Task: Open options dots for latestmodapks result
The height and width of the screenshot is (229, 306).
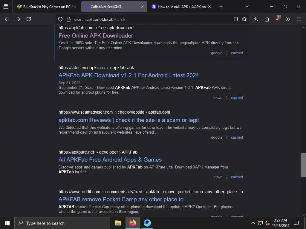Action: click(227, 98)
